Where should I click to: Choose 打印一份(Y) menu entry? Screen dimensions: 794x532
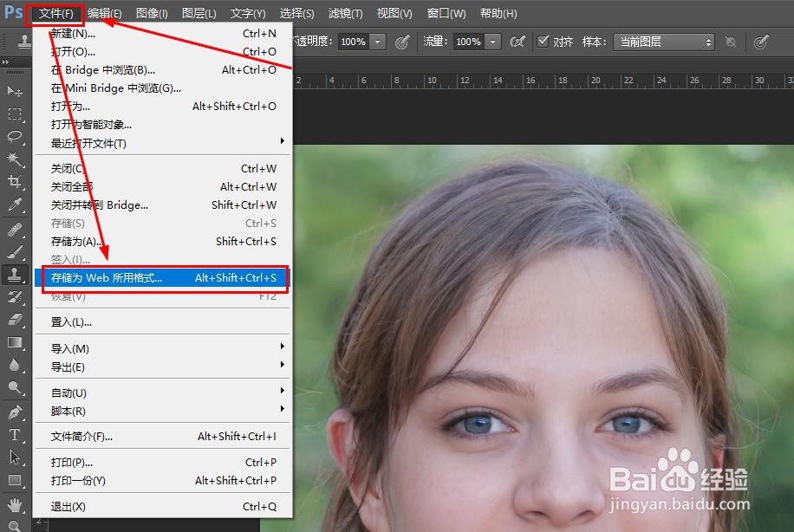click(163, 480)
